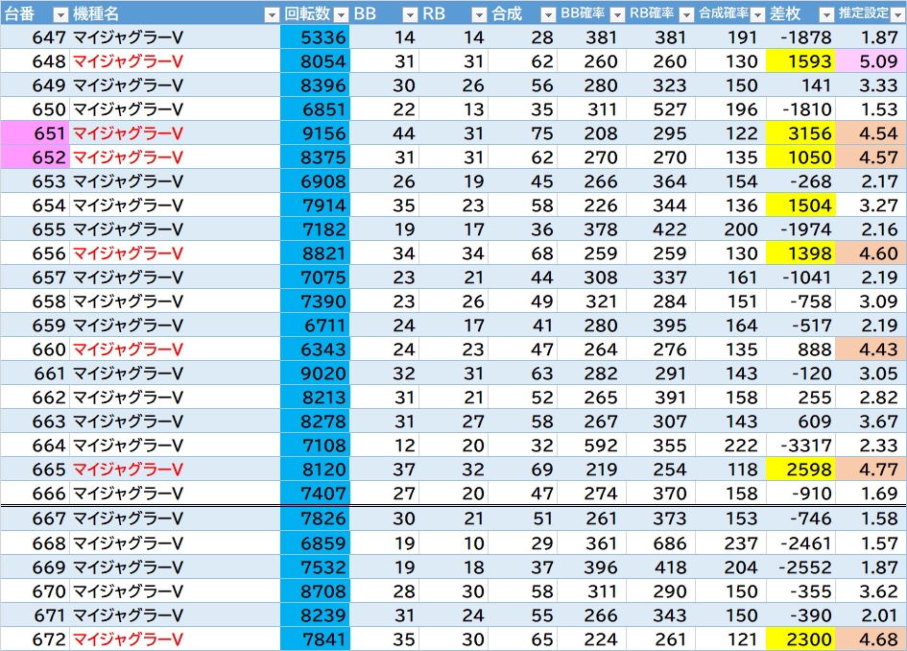Click マイジャグラーV name in row 664

[128, 445]
